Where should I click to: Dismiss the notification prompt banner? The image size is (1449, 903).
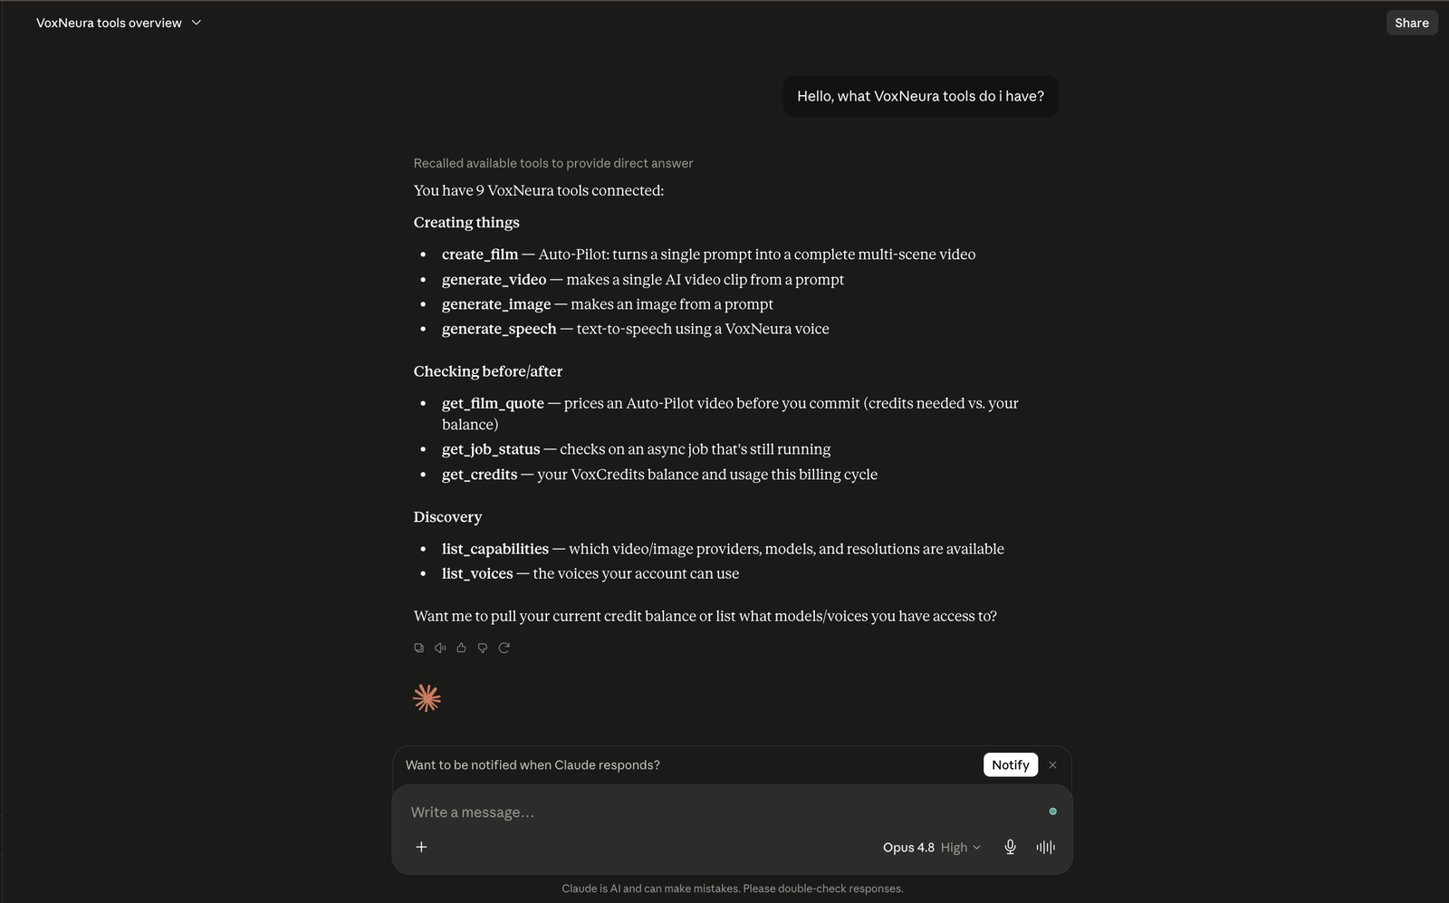click(1052, 764)
